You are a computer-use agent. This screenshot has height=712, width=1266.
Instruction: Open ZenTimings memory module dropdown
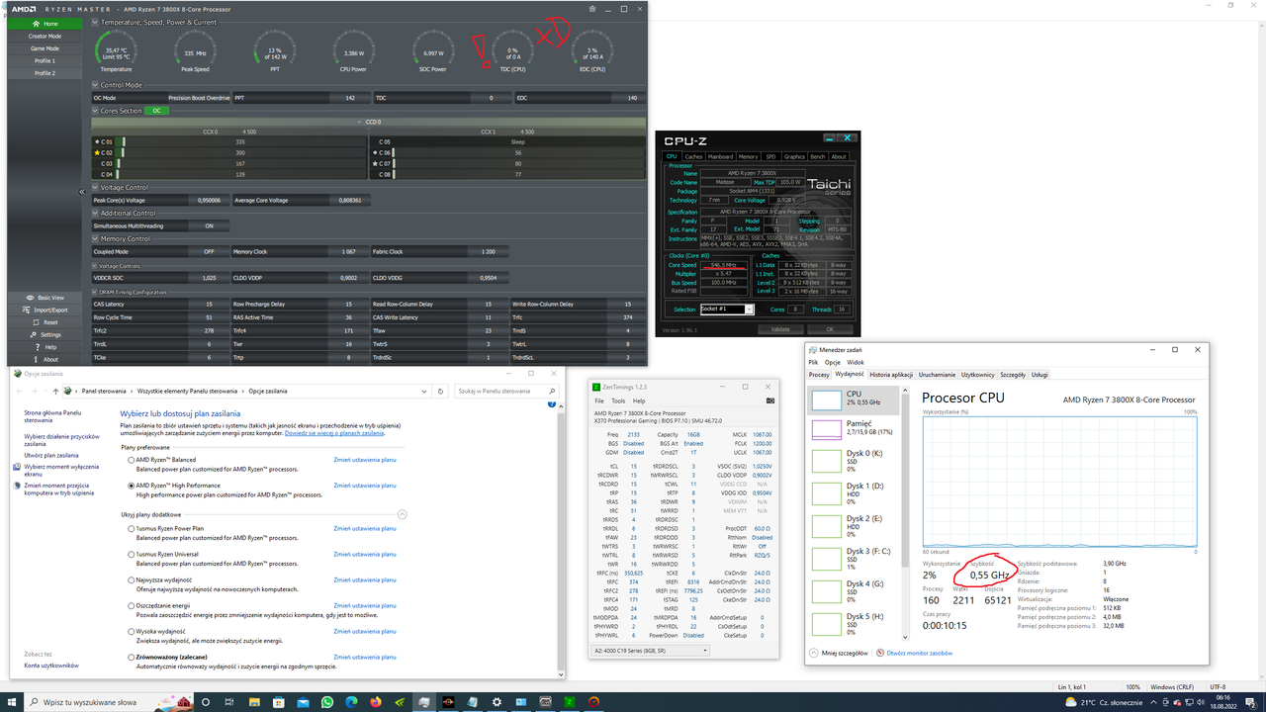click(649, 651)
